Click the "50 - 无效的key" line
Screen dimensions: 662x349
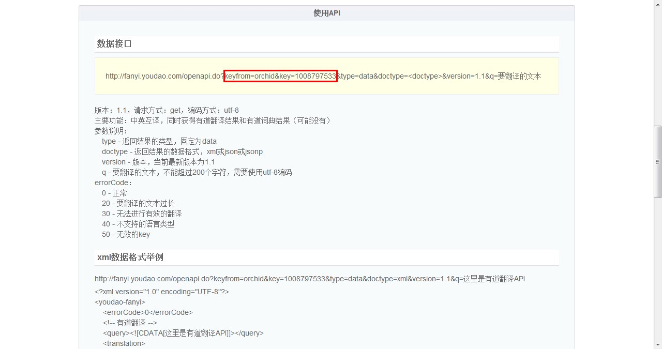click(126, 234)
